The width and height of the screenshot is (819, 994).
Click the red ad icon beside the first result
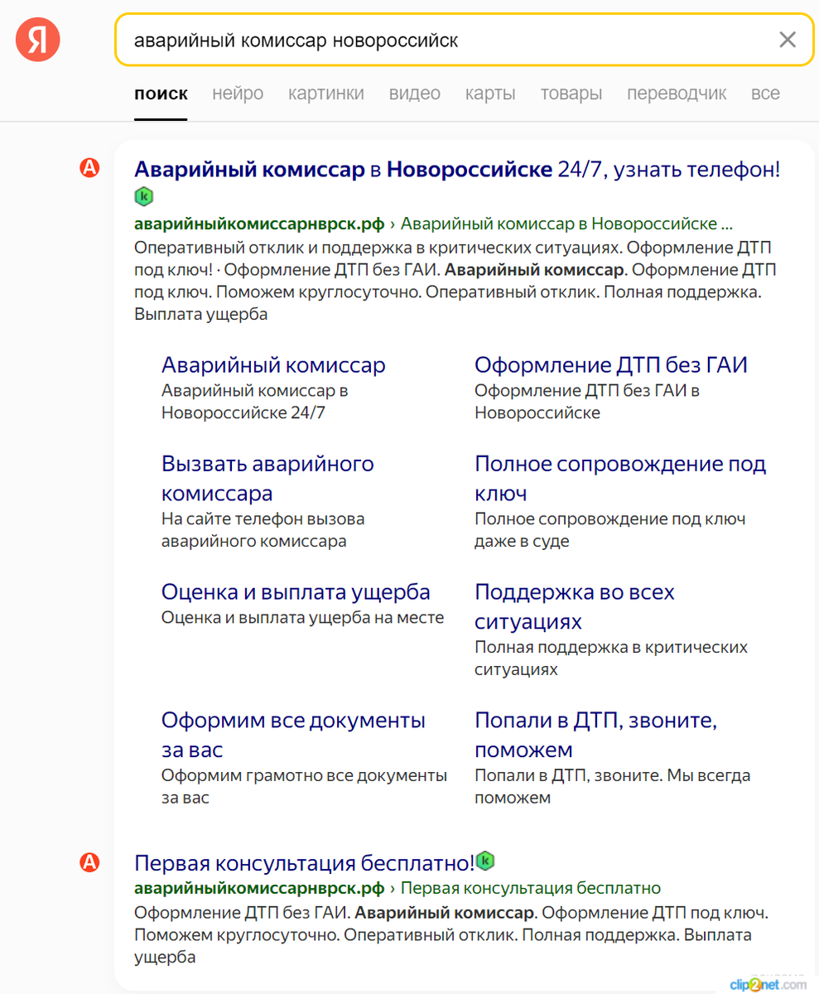[x=89, y=169]
